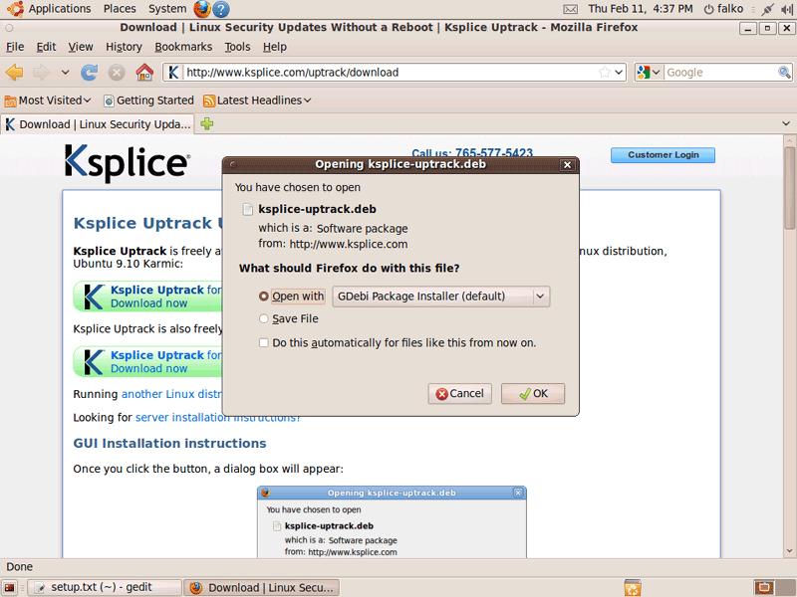Open the History menu
Viewport: 797px width, 597px height.
click(124, 47)
